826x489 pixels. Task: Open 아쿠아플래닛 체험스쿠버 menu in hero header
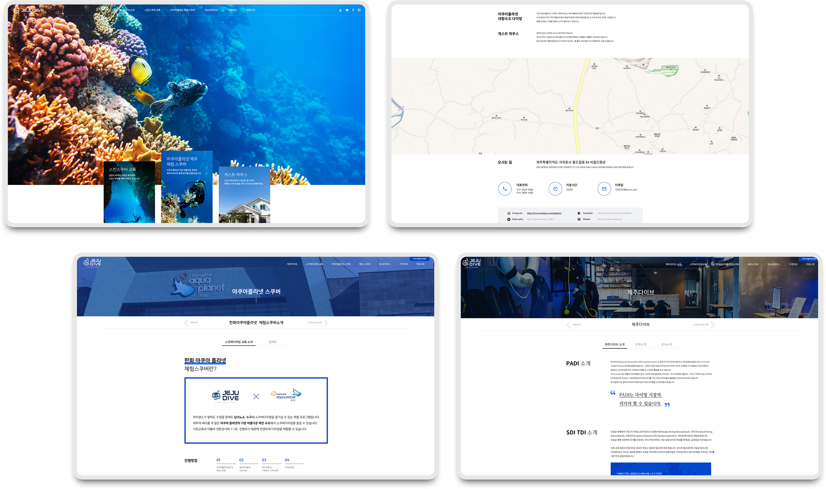coord(182,10)
